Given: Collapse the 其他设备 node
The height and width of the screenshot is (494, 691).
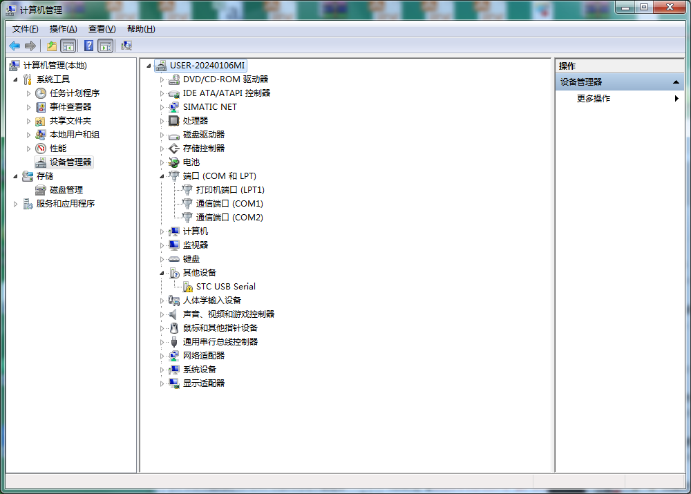Looking at the screenshot, I should (x=162, y=273).
